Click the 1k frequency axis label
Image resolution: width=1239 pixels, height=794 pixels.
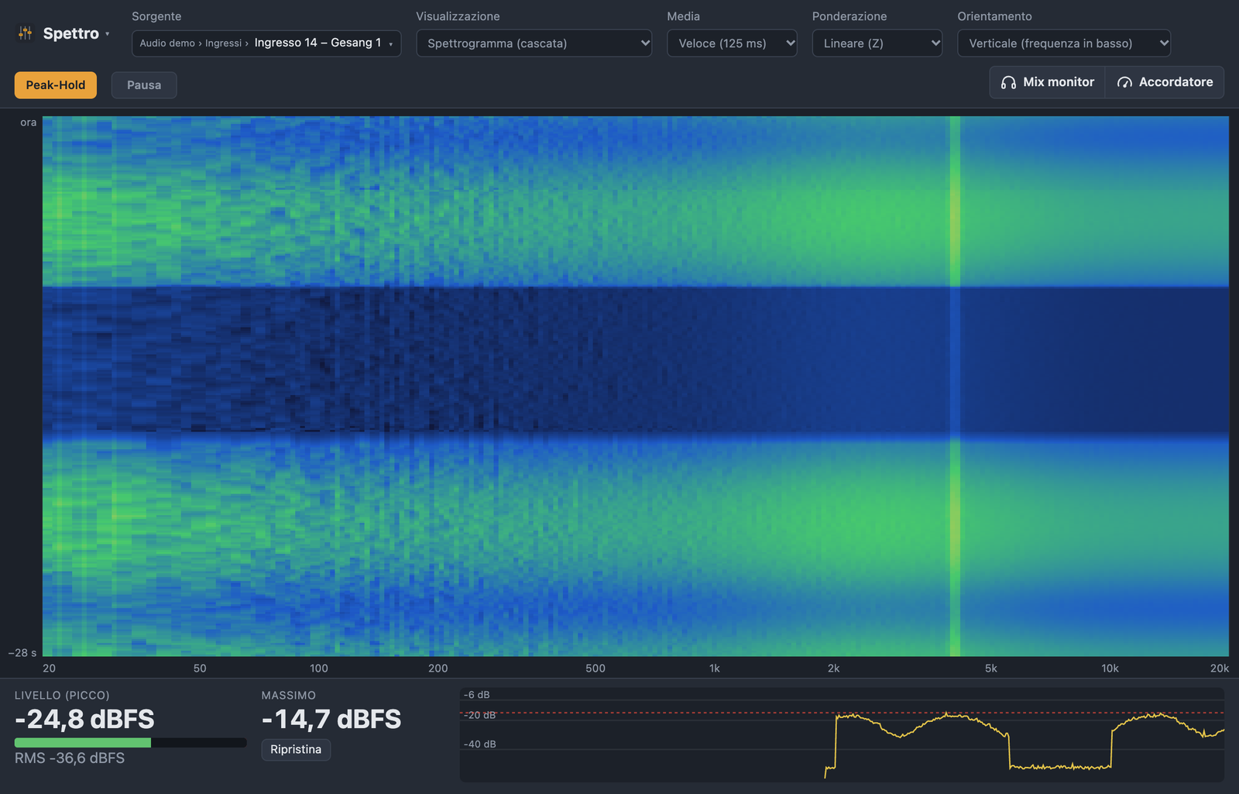[x=715, y=669]
